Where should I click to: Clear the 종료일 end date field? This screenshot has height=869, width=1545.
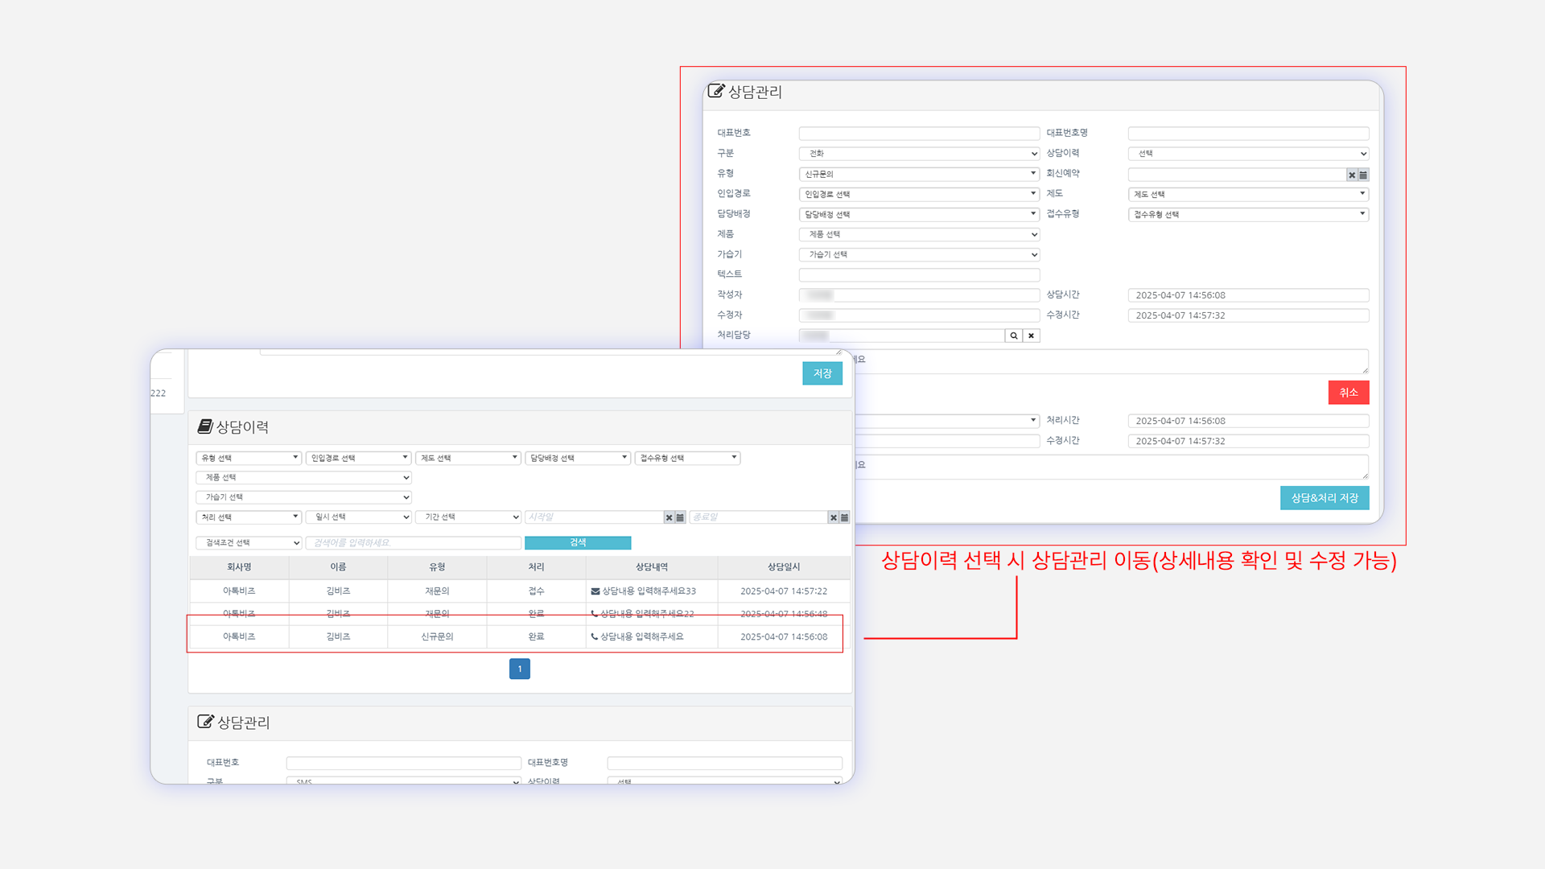tap(833, 517)
